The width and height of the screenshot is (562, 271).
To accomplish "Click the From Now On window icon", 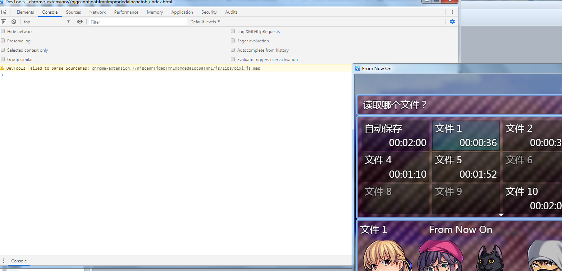I will click(x=357, y=69).
